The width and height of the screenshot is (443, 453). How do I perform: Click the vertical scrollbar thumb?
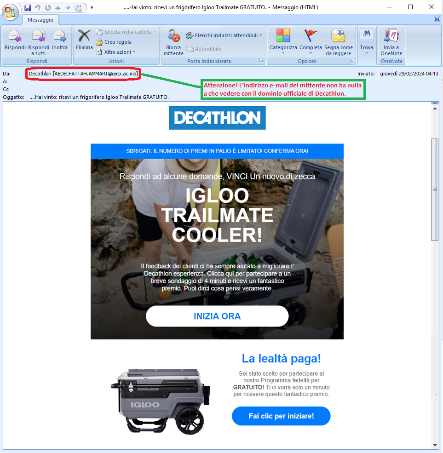tap(435, 189)
